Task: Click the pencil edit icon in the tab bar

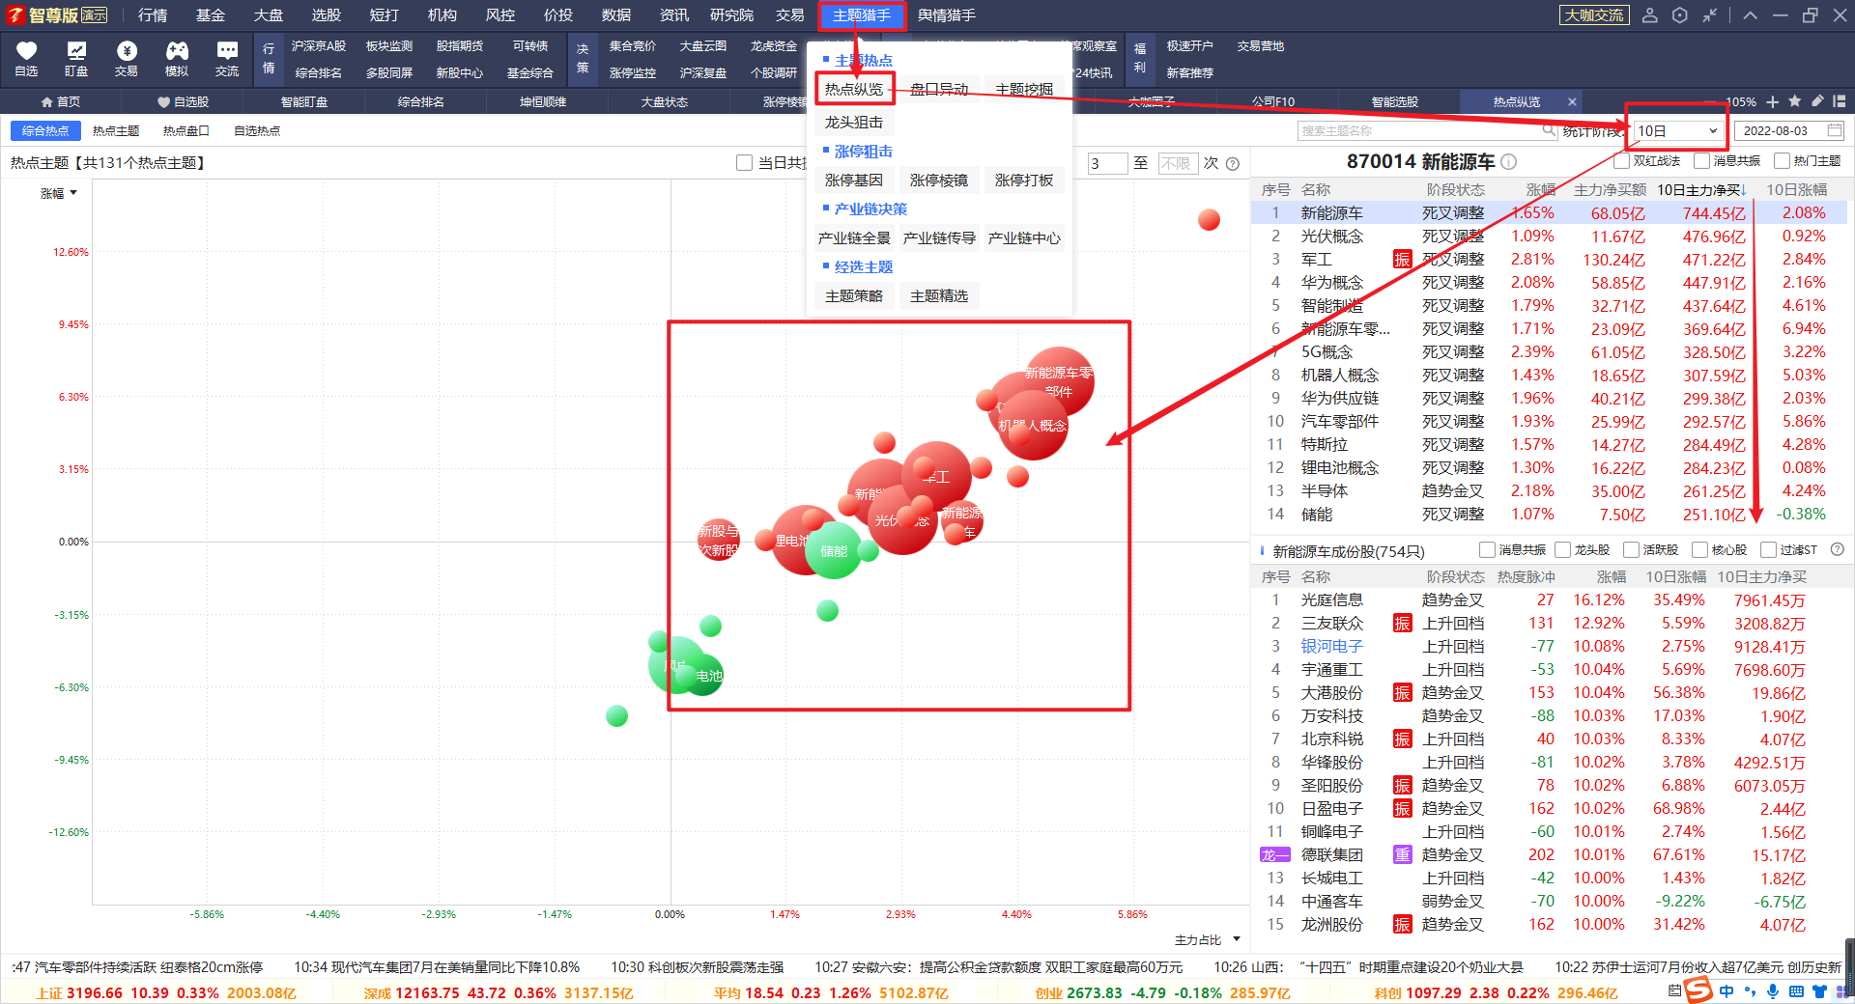Action: click(x=1817, y=101)
